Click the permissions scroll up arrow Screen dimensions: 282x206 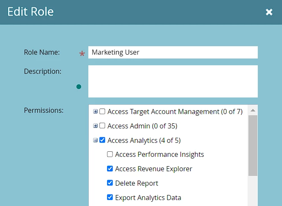click(x=253, y=111)
